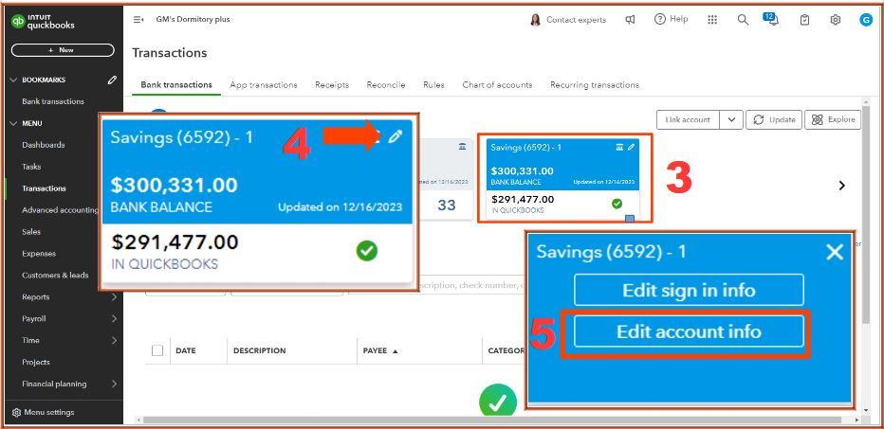The width and height of the screenshot is (884, 429).
Task: Open the notifications bell with badge 12
Action: point(771,19)
